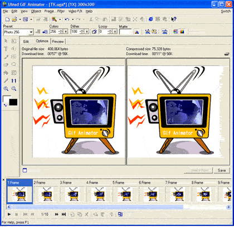Select the 5:Frame thumbnail
Viewport: 234px width, 227px height.
[125, 192]
